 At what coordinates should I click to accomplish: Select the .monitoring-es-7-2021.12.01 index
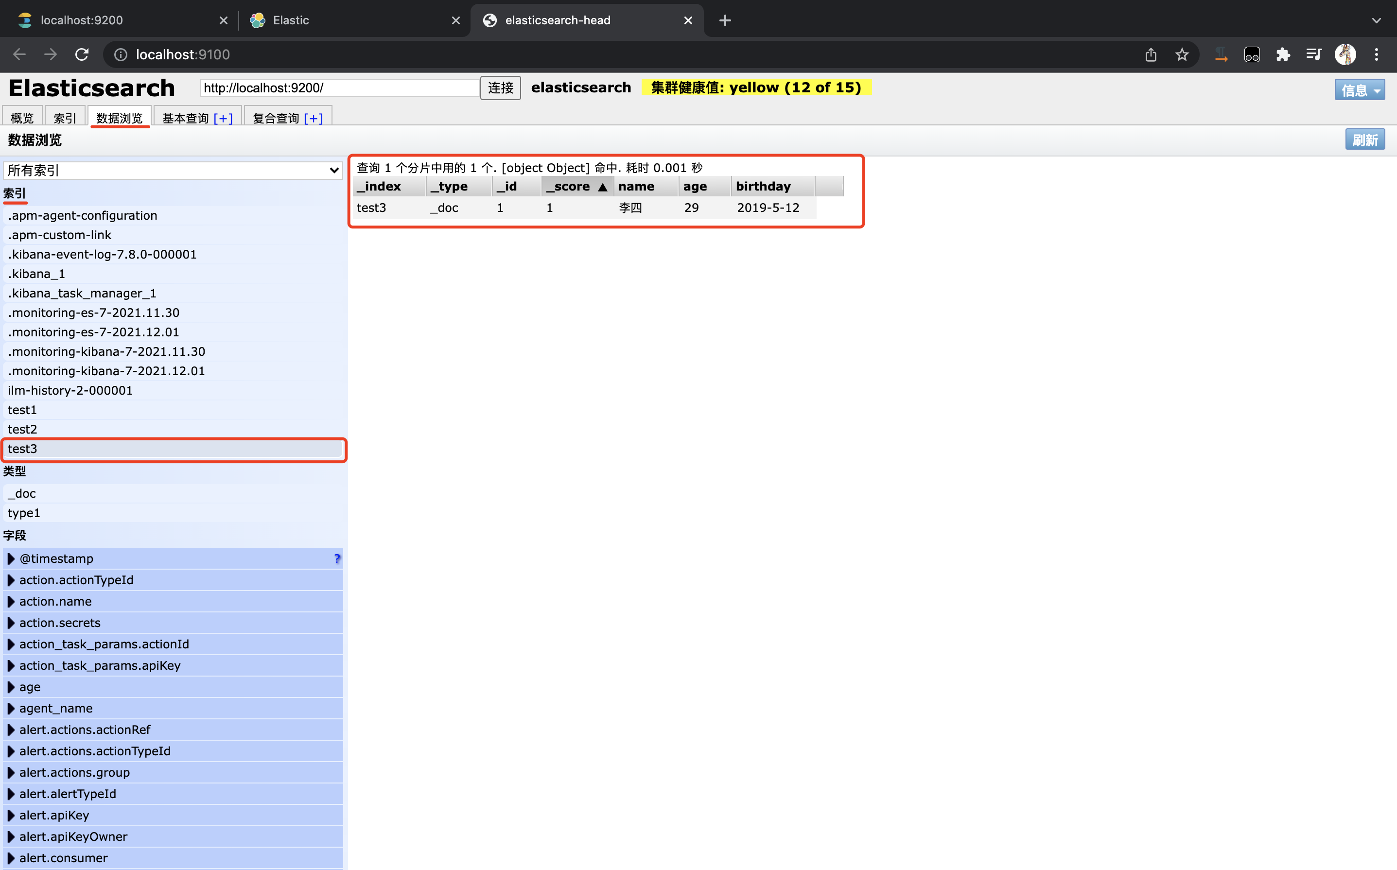173,332
